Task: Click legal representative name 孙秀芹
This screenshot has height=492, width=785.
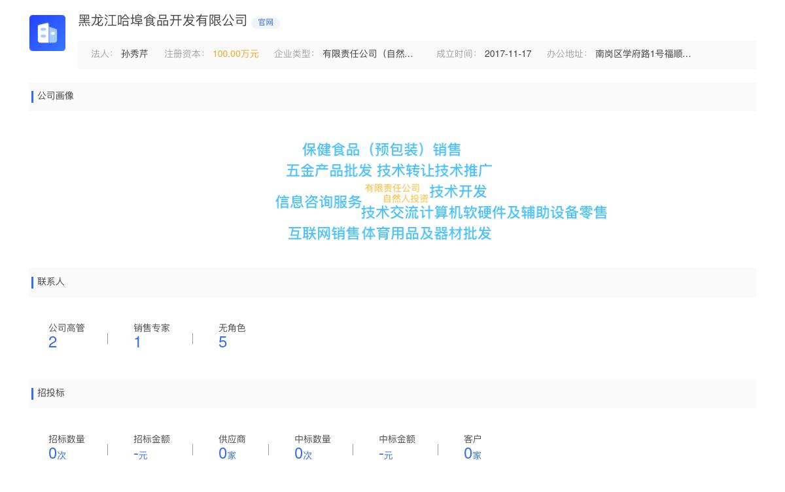Action: pos(135,54)
